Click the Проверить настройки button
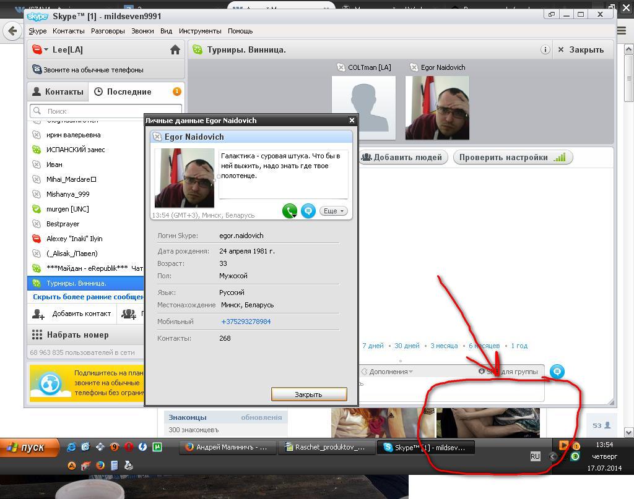Viewport: 634px width, 499px height. pos(513,158)
